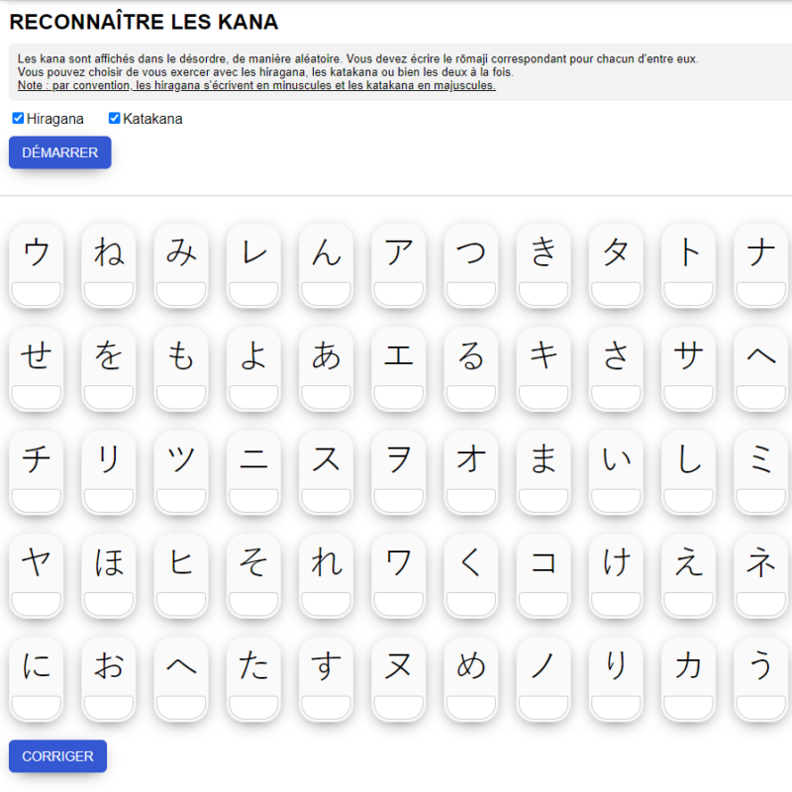Click the チ kana card
The image size is (792, 792).
coord(37,459)
